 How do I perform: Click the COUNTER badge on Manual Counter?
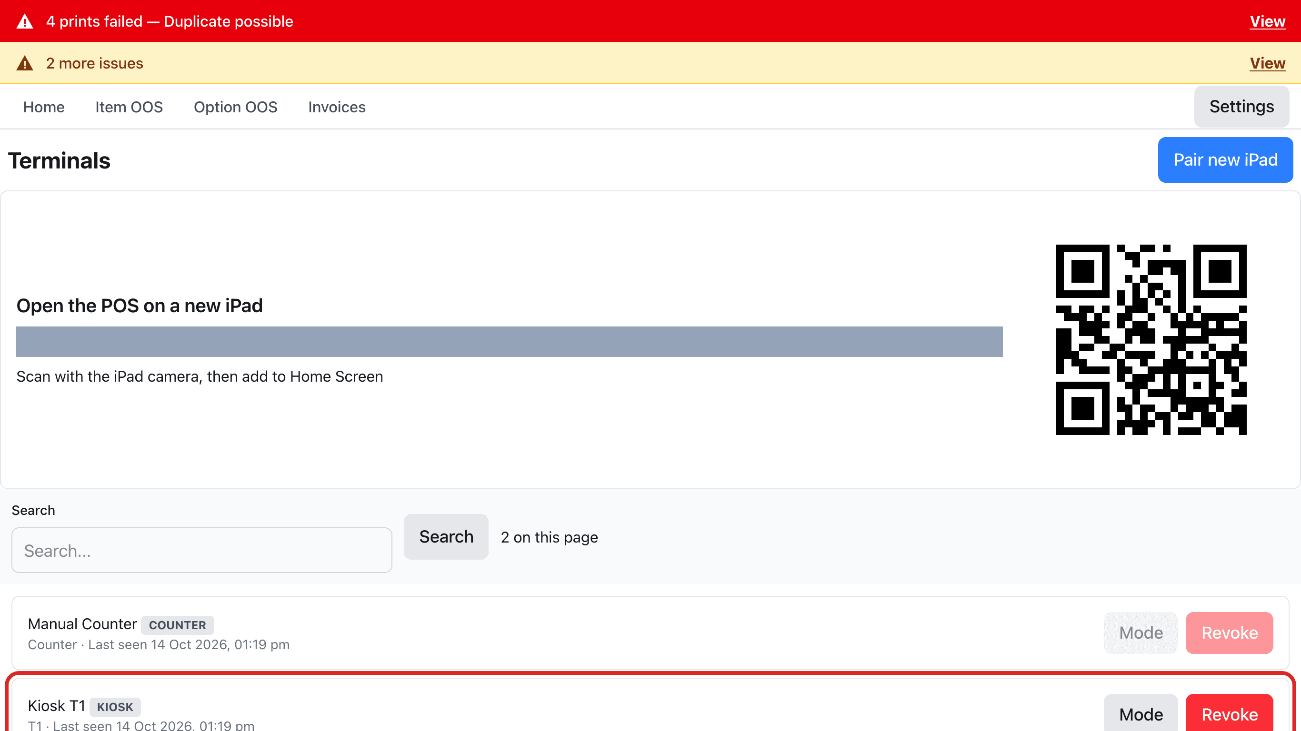click(177, 625)
